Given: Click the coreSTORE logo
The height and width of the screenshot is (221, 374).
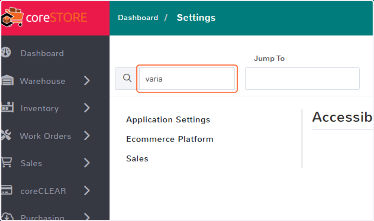Looking at the screenshot, I should tap(44, 18).
